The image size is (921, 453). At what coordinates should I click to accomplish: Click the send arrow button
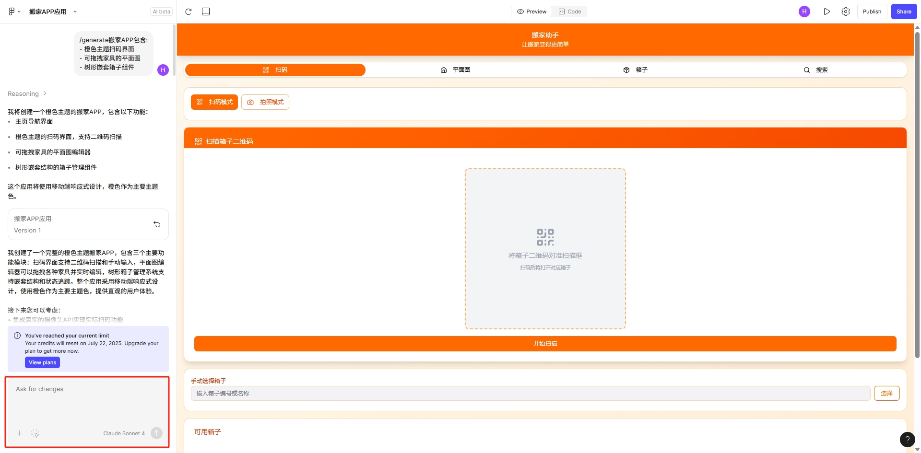click(x=156, y=433)
